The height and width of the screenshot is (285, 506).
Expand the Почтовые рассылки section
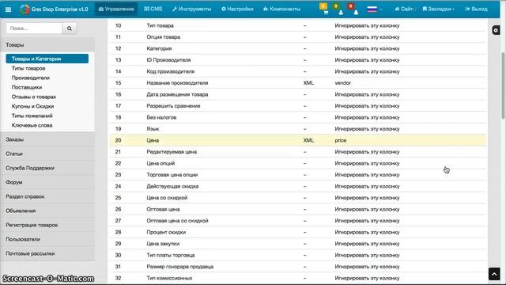point(47,253)
